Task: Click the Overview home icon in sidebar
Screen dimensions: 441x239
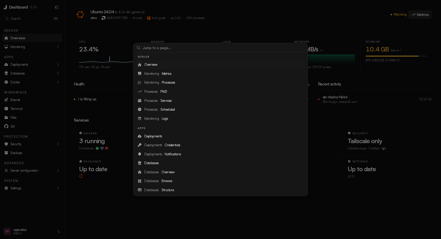Action: [6, 38]
